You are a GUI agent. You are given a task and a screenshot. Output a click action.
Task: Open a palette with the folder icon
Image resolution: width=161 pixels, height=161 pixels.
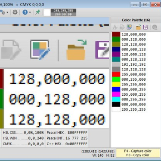[139, 27]
